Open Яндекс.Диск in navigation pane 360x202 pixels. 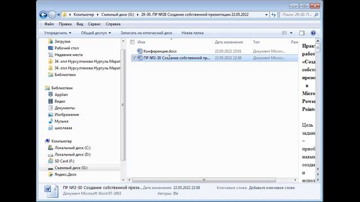[65, 175]
